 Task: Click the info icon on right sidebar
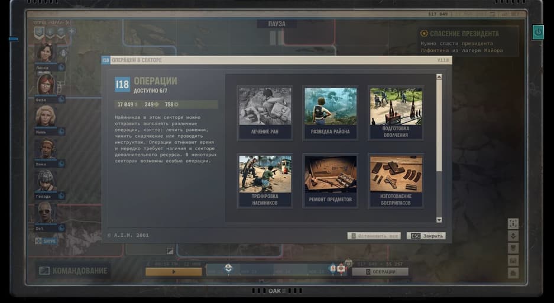(513, 223)
